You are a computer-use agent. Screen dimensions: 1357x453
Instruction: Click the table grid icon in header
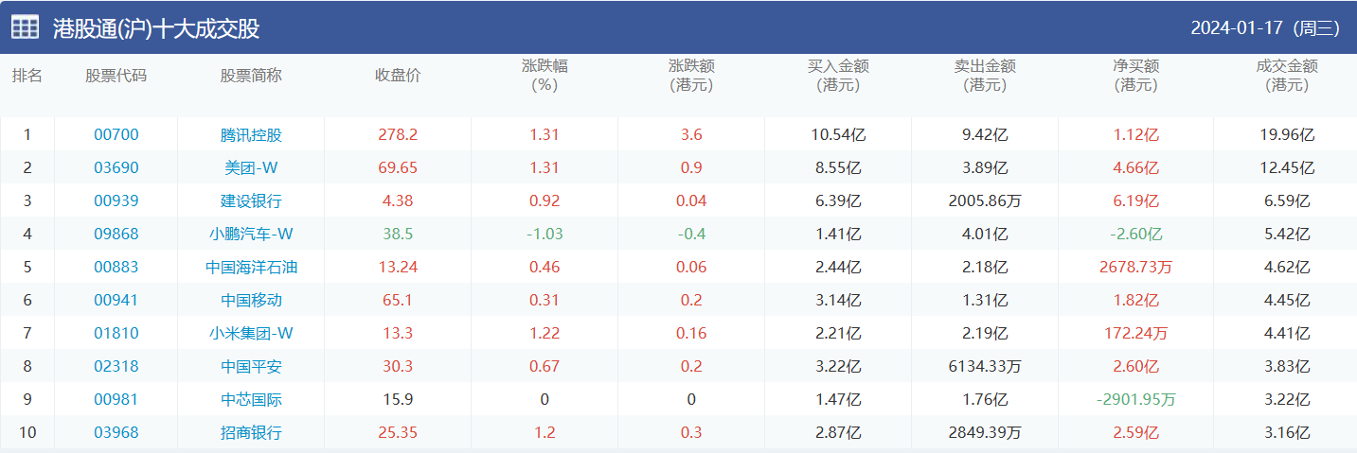[x=25, y=27]
